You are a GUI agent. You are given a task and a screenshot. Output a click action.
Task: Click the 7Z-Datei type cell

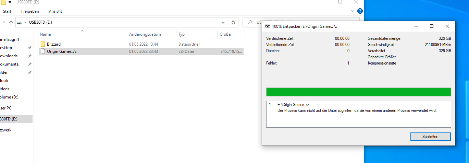pyautogui.click(x=186, y=51)
